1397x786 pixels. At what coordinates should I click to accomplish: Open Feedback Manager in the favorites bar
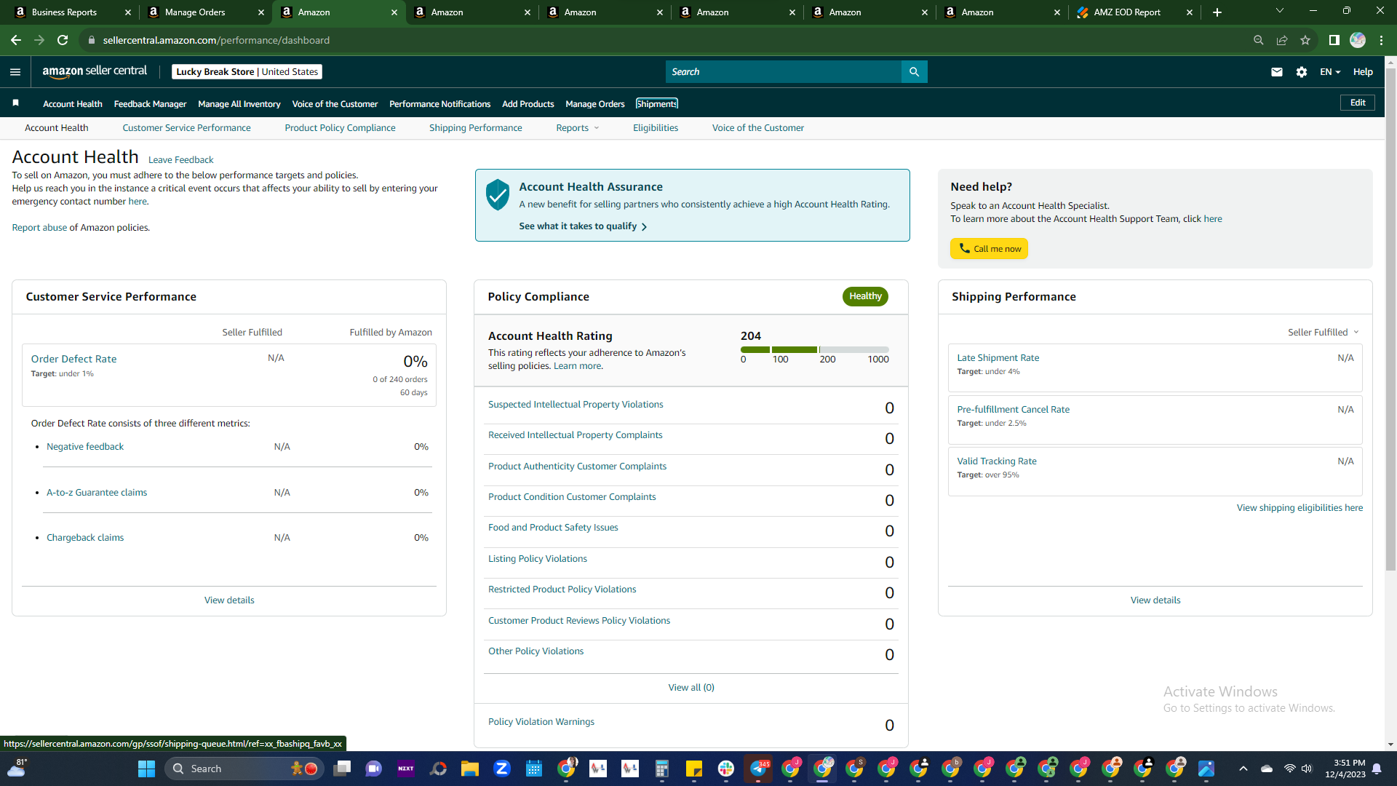click(x=150, y=104)
